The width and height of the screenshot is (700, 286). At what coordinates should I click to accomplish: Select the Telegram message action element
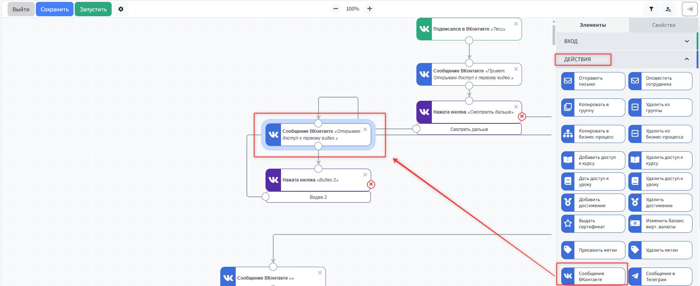click(x=660, y=276)
